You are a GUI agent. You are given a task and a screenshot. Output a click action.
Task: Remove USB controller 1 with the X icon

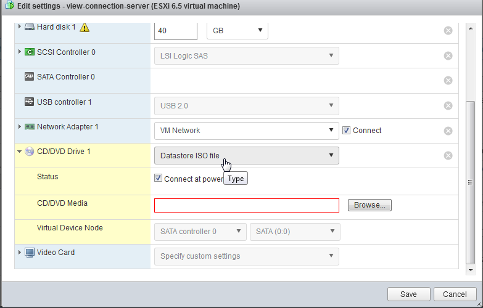click(x=448, y=106)
